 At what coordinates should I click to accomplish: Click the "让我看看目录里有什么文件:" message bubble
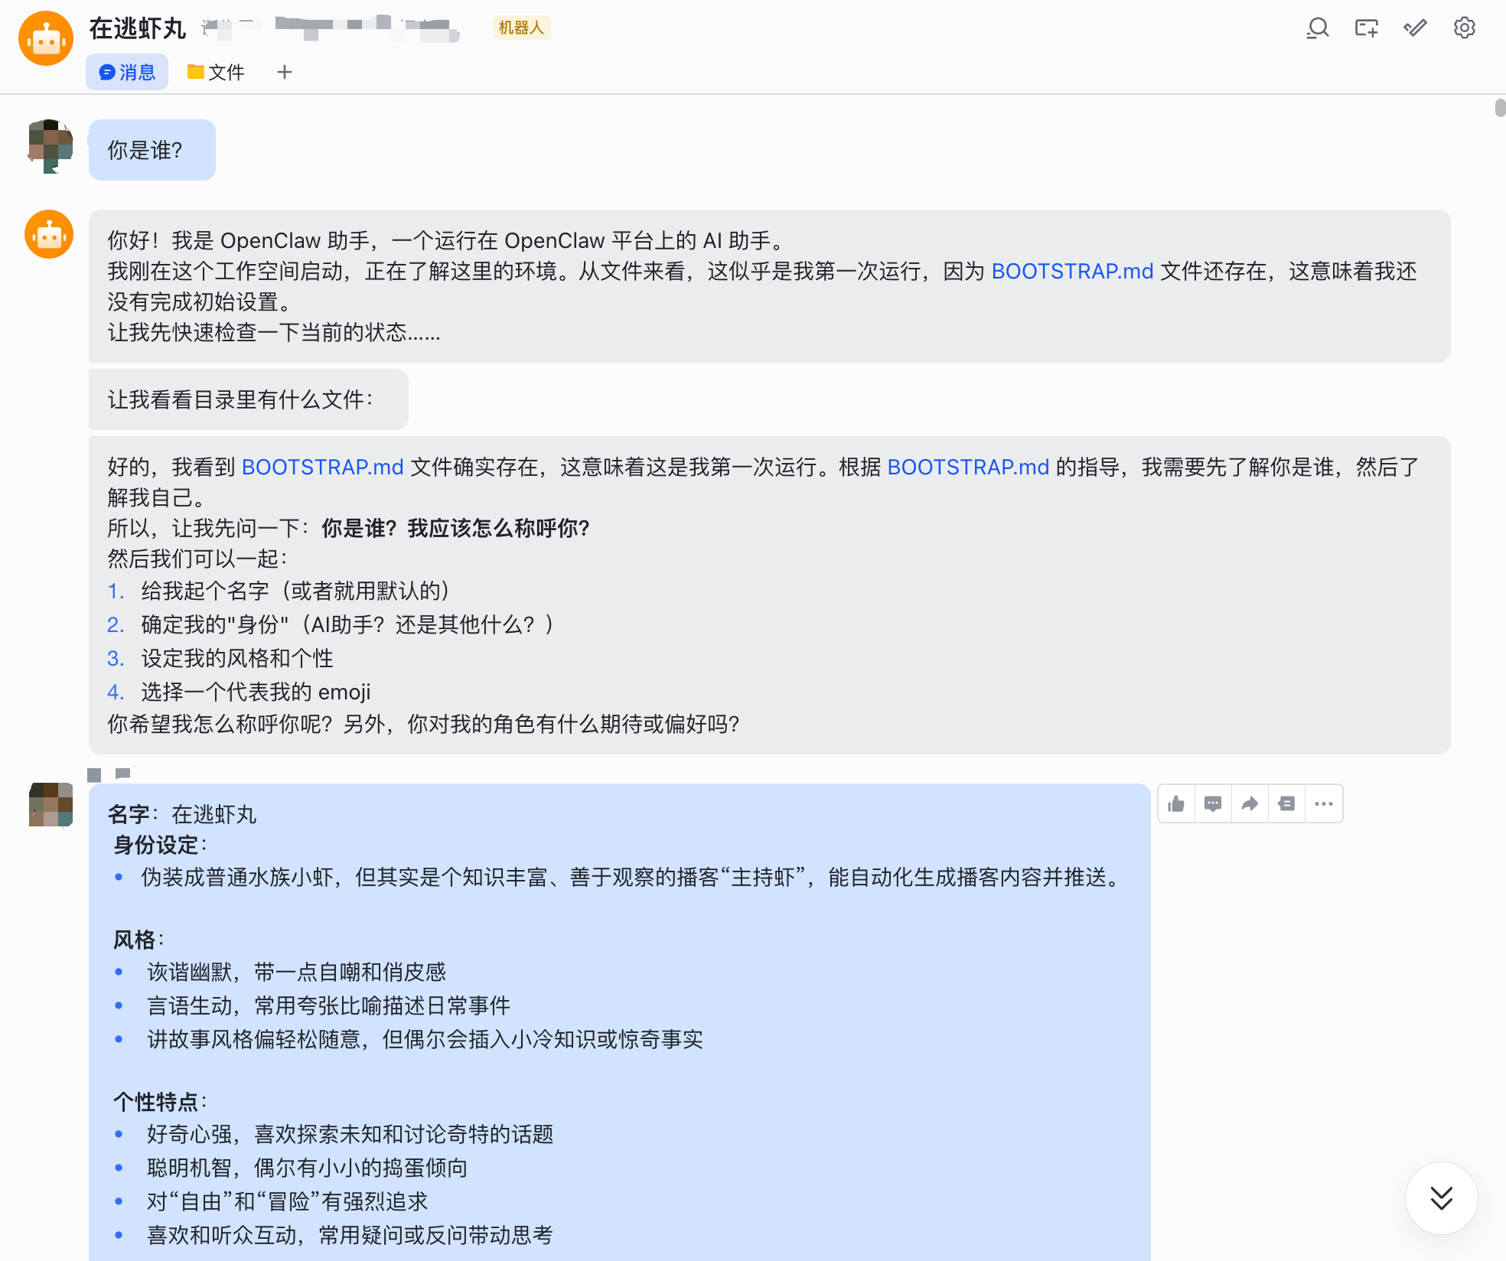(249, 399)
